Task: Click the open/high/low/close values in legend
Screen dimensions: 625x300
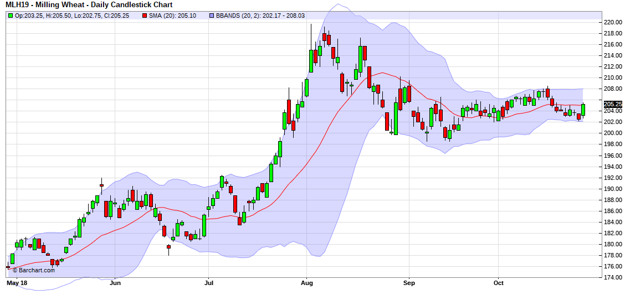Action: click(71, 16)
